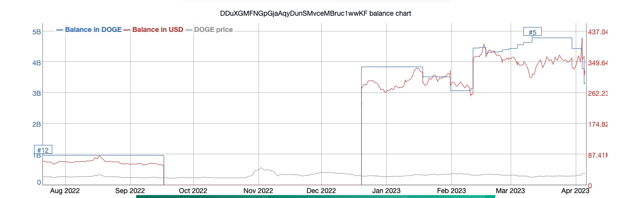Select the #12 annotation marker
The width and height of the screenshot is (630, 198).
tap(43, 150)
